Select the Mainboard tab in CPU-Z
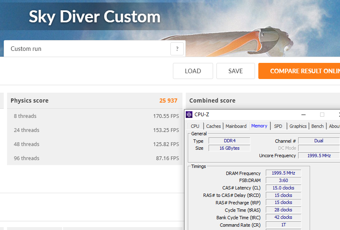The width and height of the screenshot is (340, 230). (236, 126)
